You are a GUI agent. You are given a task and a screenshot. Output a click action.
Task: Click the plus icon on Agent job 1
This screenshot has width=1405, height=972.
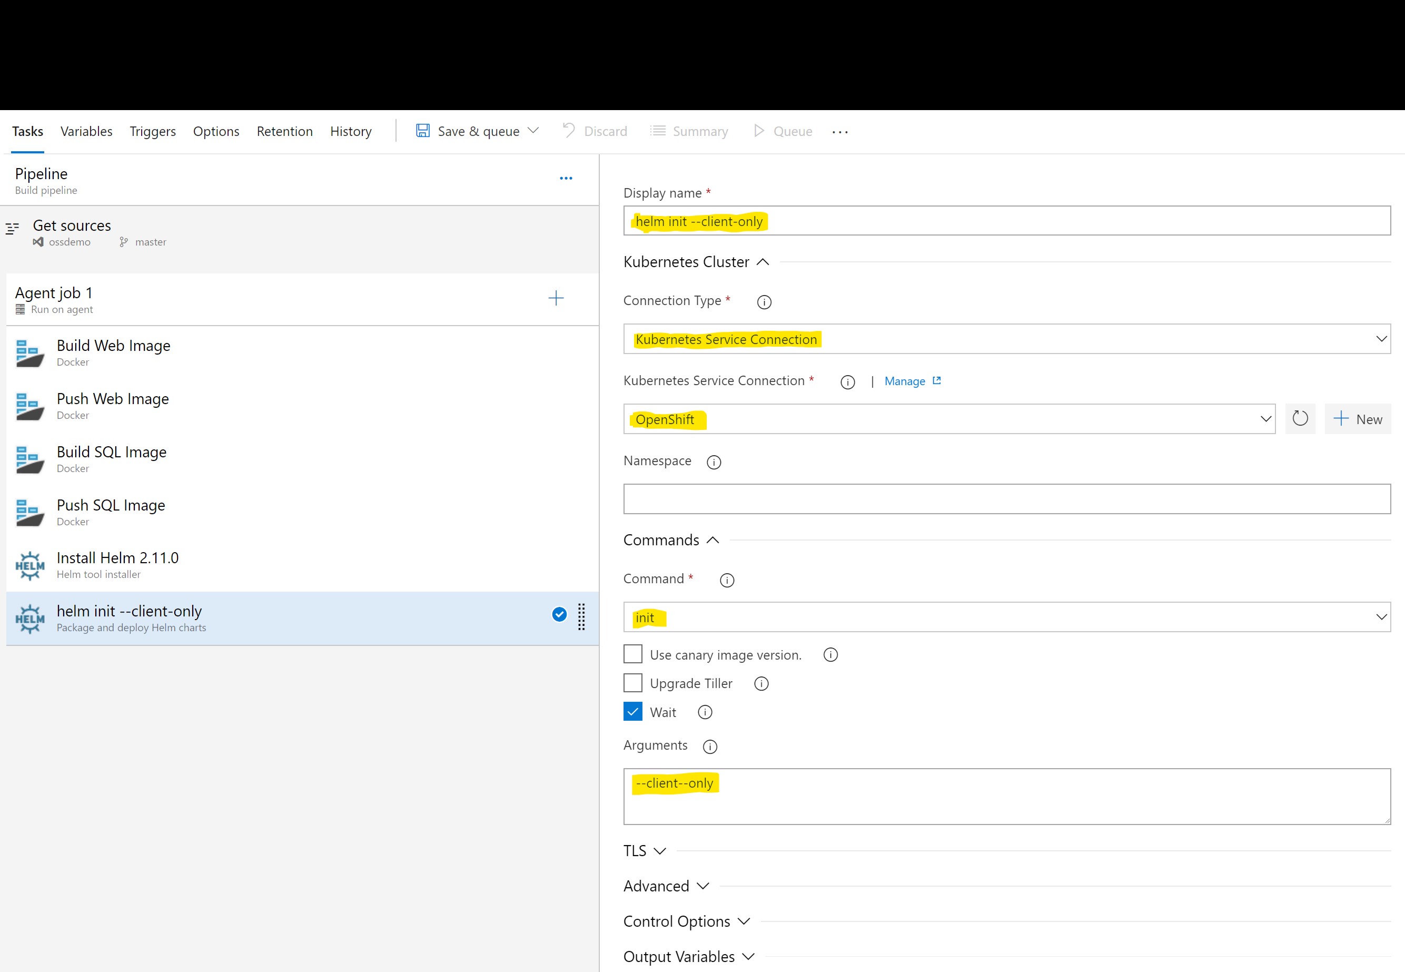click(555, 298)
